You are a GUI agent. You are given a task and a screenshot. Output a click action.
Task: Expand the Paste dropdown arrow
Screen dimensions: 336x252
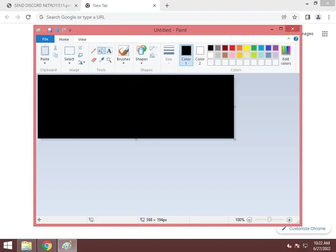click(45, 63)
